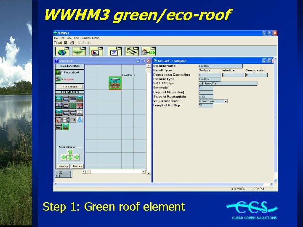
Task: Click the Slope of Rooftop field
Action: click(x=206, y=97)
